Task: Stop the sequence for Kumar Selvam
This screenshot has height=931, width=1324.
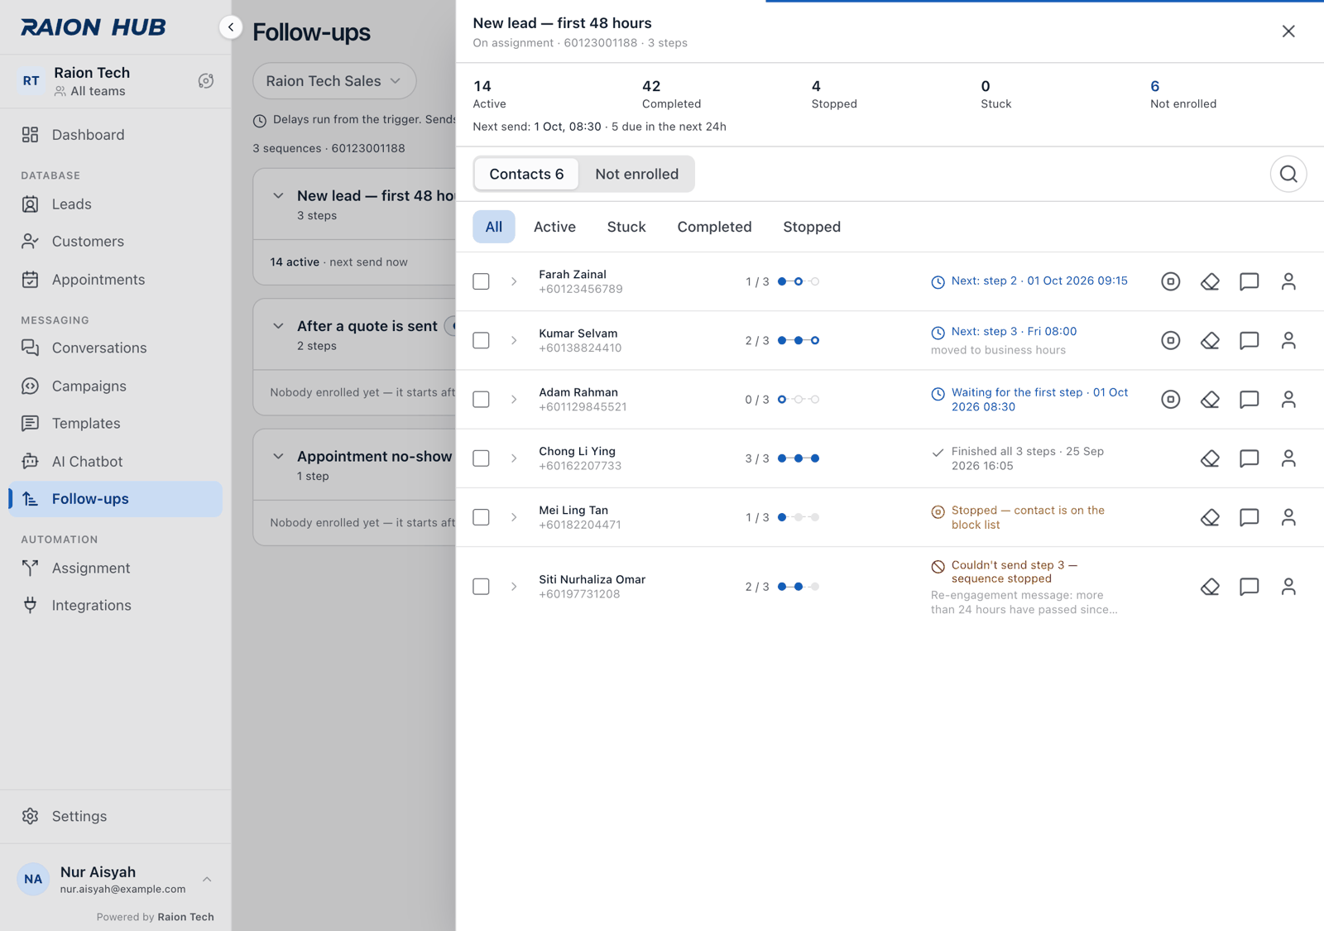Action: (x=1170, y=340)
